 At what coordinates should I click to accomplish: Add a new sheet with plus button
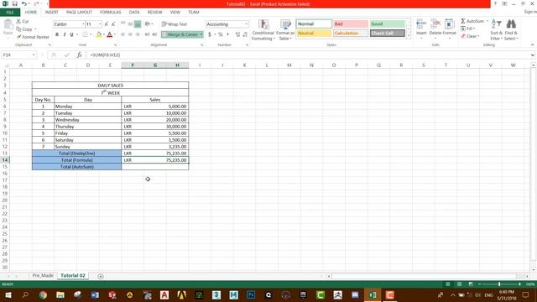(x=101, y=276)
